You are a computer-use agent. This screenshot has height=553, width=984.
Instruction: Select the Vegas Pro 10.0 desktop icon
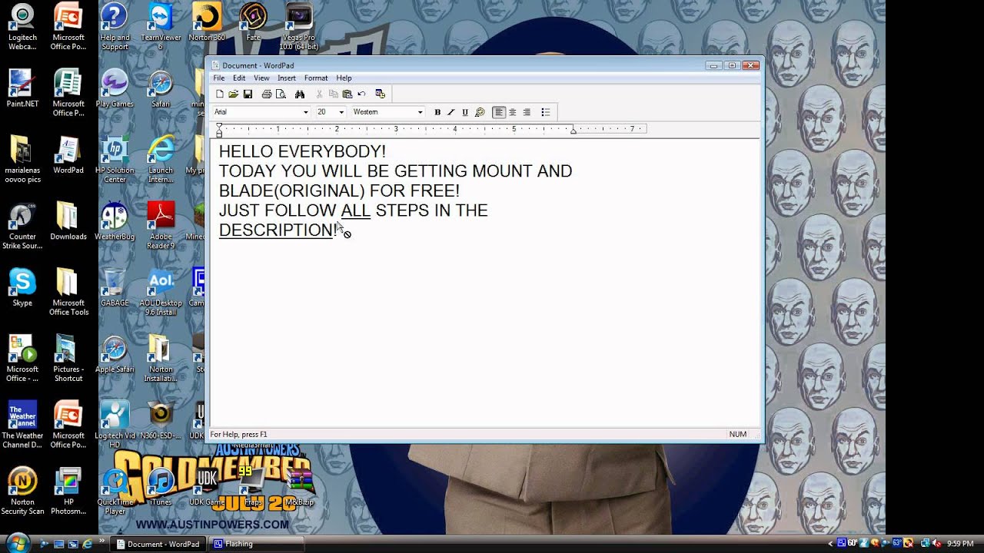tap(299, 27)
